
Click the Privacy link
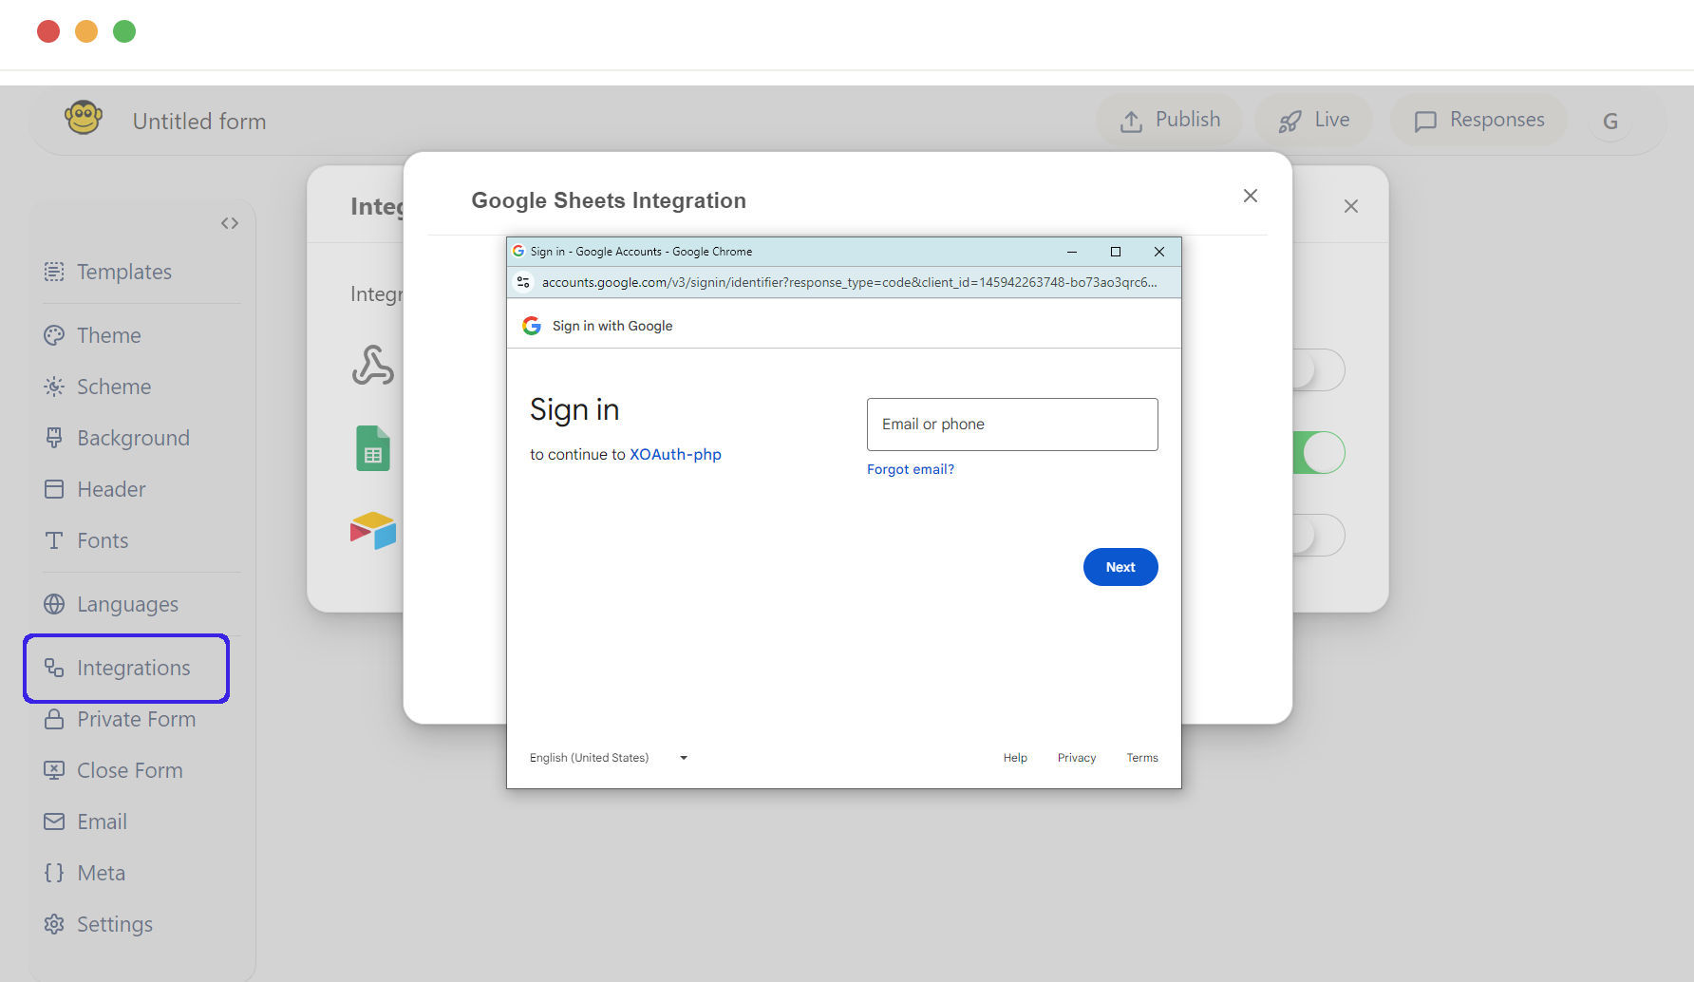(x=1077, y=758)
